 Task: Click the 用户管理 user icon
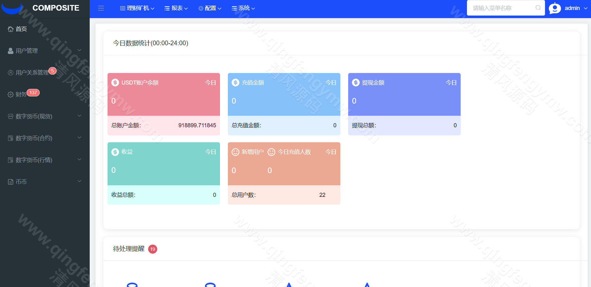point(10,50)
